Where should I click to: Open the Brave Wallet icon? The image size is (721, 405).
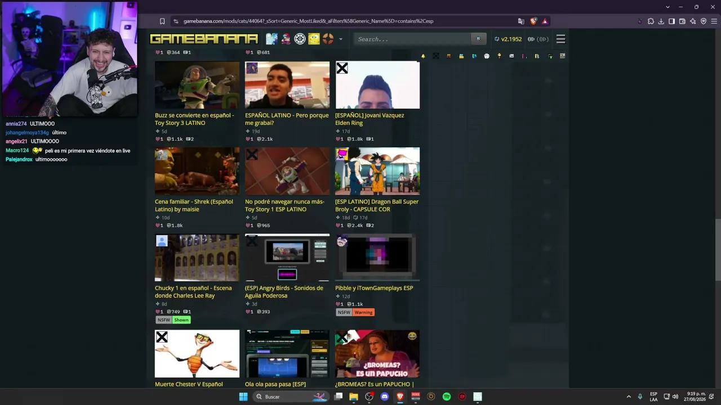point(682,21)
